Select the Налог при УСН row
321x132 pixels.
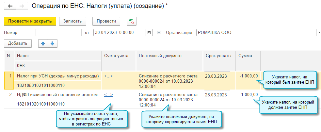coord(58,76)
